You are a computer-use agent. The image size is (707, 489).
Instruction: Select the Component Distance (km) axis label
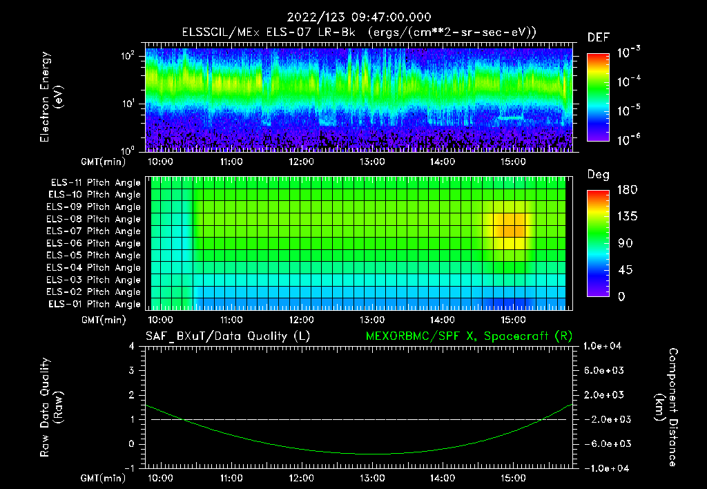pos(666,407)
